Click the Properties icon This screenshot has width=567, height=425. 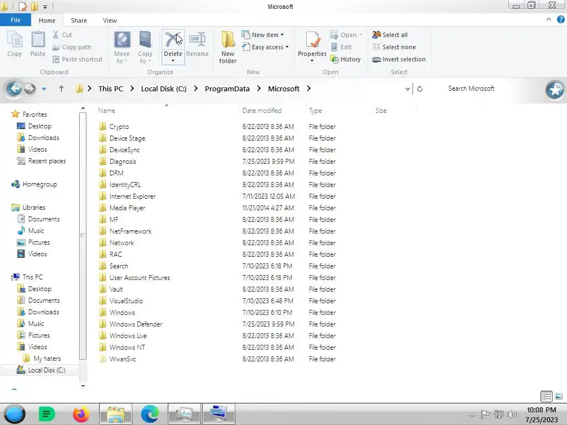[312, 40]
